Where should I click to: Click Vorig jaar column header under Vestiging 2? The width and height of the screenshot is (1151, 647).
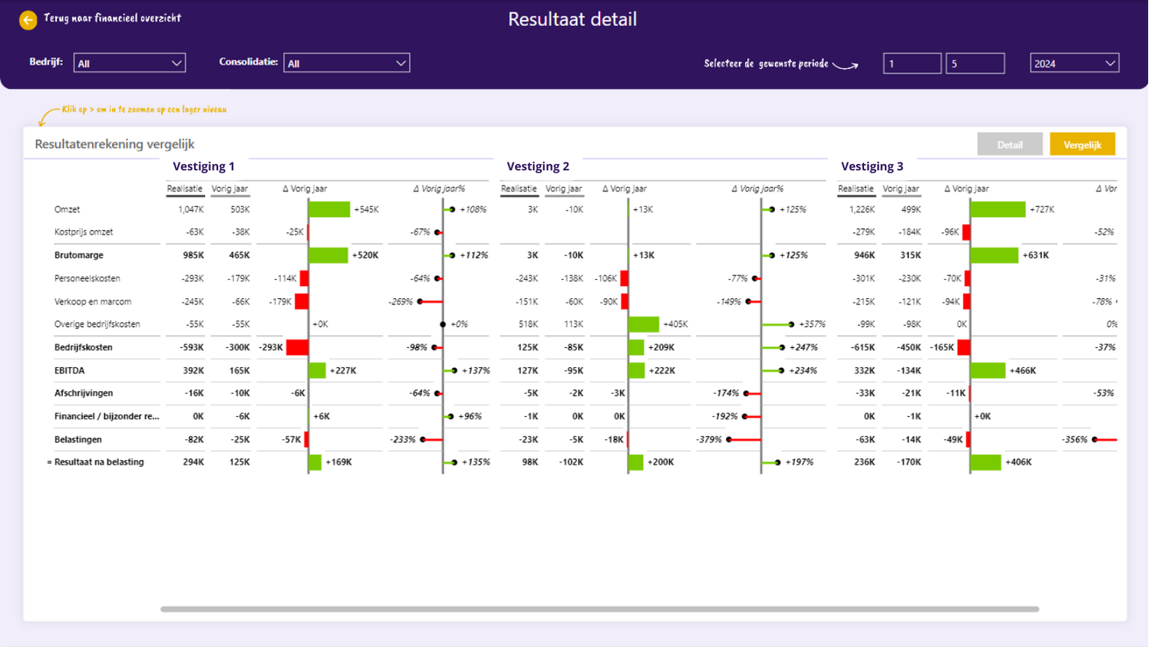click(563, 189)
